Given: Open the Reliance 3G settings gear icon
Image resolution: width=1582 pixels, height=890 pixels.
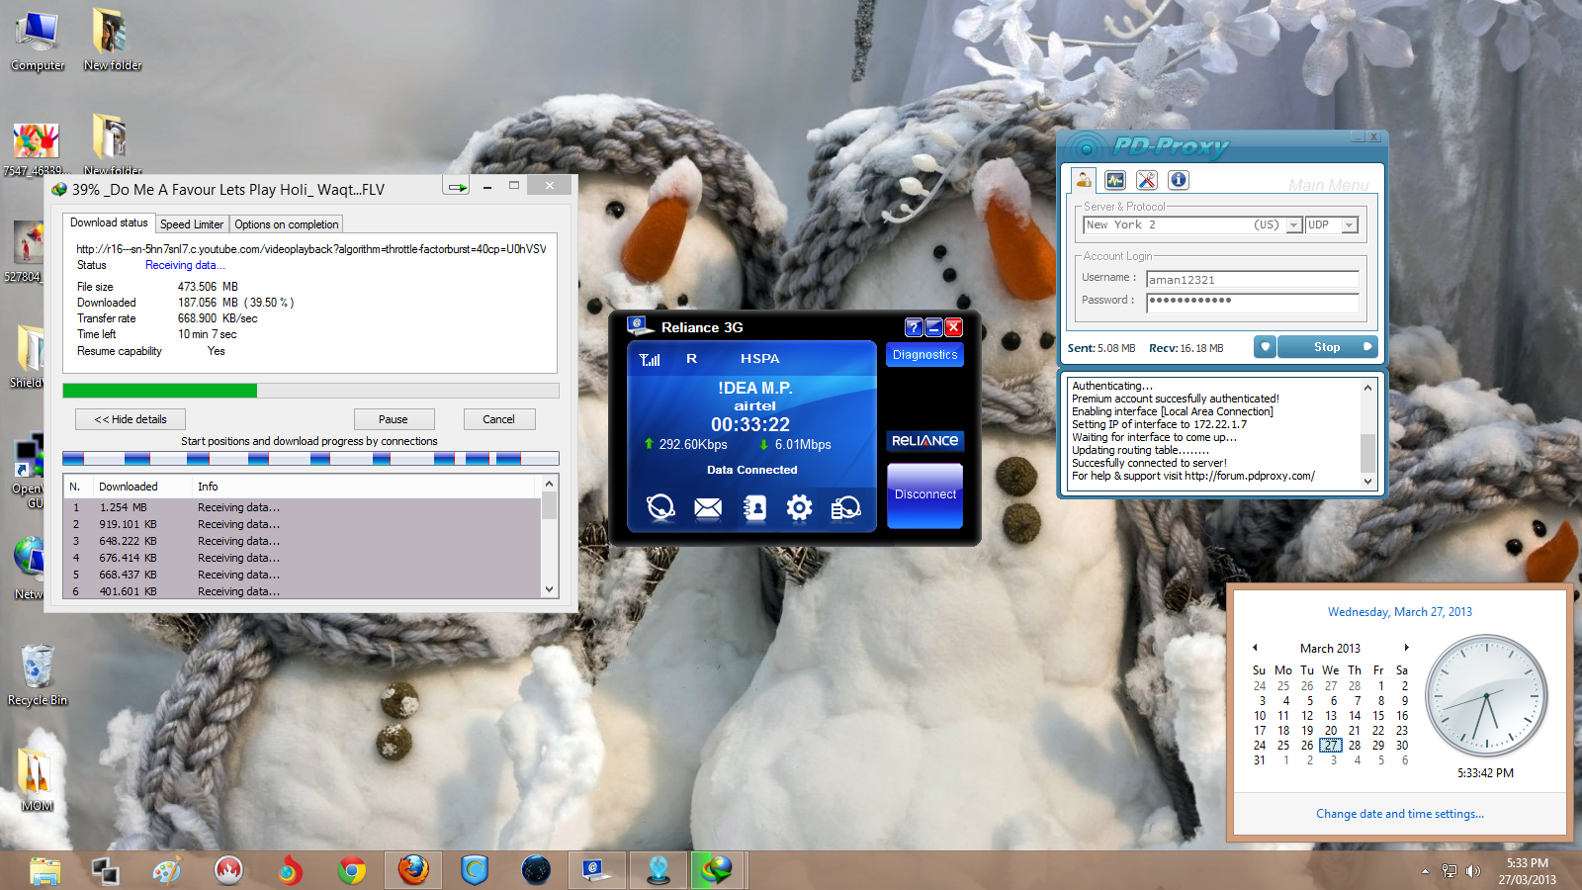Looking at the screenshot, I should point(799,508).
